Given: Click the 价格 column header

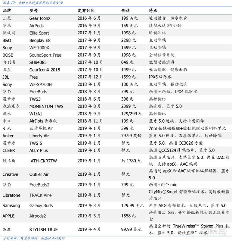Looking at the screenshot, I should point(125,11).
